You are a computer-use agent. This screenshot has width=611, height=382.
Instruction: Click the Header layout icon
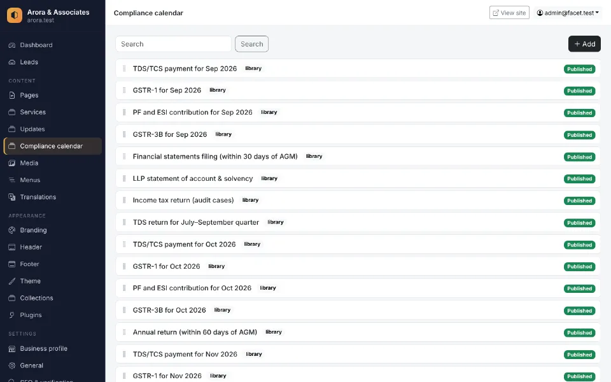[x=12, y=247]
